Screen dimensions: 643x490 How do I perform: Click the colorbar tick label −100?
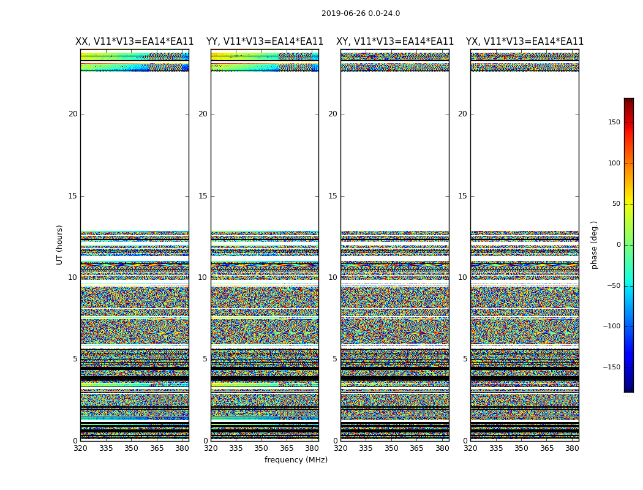(x=611, y=326)
